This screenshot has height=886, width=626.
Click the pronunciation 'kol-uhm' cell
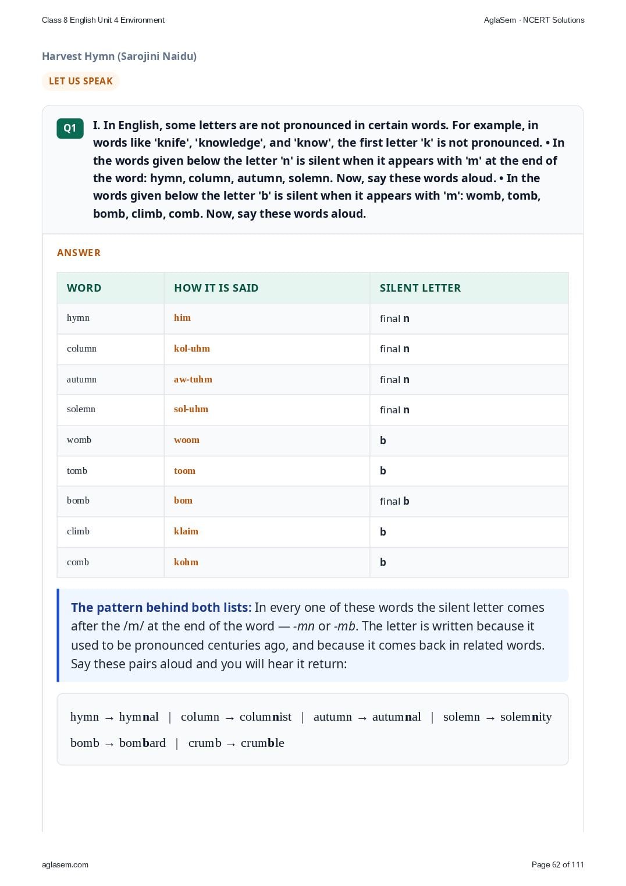tap(266, 349)
